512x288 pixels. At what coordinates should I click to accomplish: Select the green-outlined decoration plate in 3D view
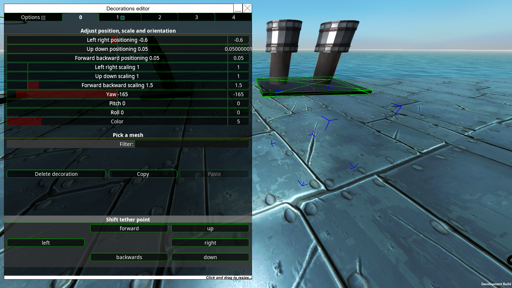coord(314,86)
